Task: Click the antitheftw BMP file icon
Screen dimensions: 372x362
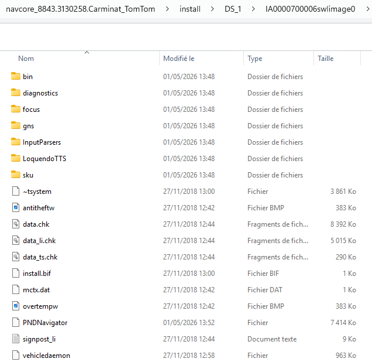Action: click(x=16, y=207)
